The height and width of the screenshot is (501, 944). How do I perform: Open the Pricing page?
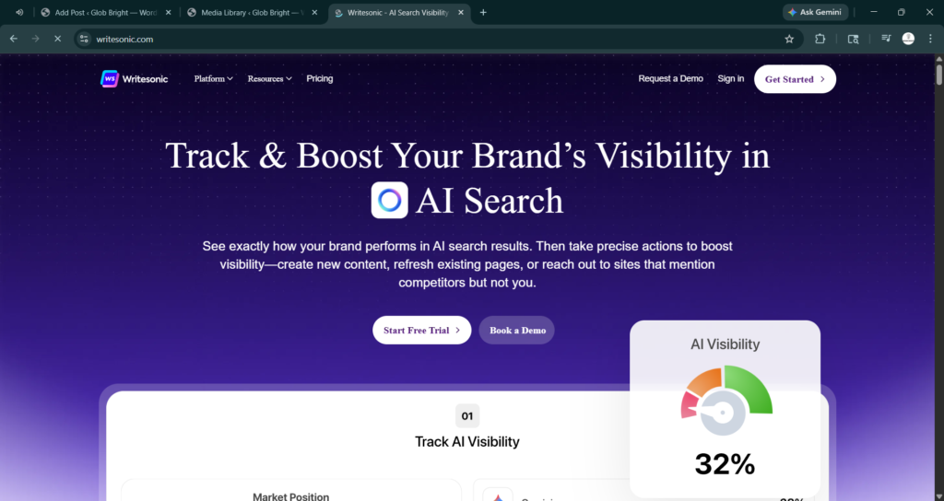[320, 79]
